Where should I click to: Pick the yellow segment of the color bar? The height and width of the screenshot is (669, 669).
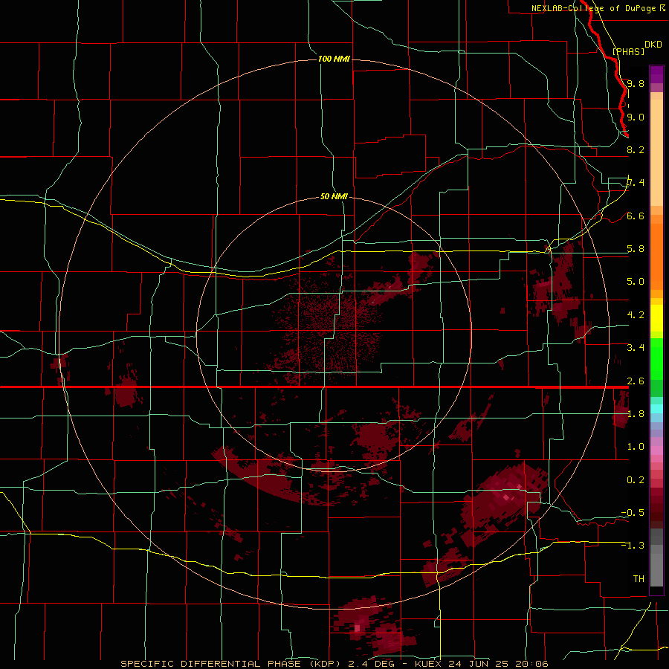pos(656,318)
